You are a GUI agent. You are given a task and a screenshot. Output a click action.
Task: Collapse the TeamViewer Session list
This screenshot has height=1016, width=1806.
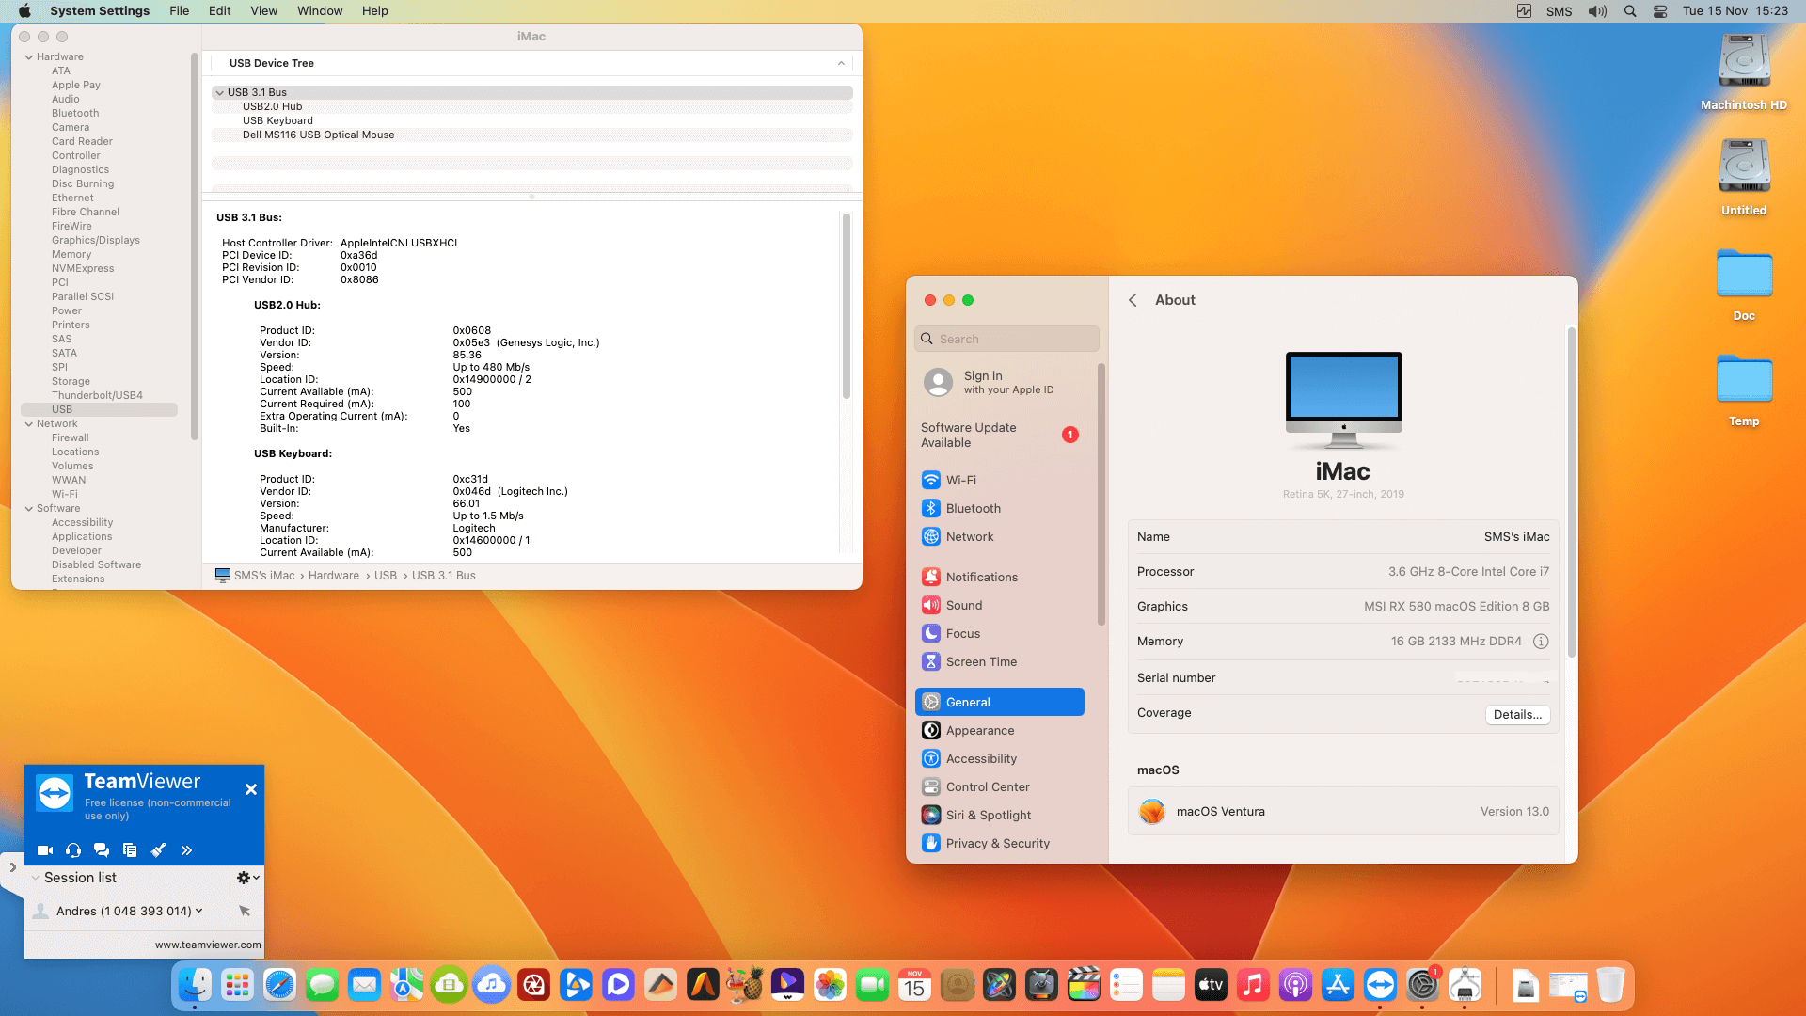35,878
